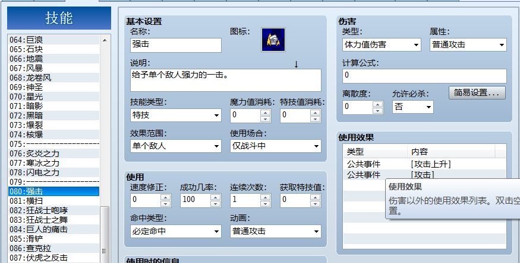The width and height of the screenshot is (520, 263).
Task: Select skill 071:暗影 in the list
Action: pyautogui.click(x=53, y=107)
